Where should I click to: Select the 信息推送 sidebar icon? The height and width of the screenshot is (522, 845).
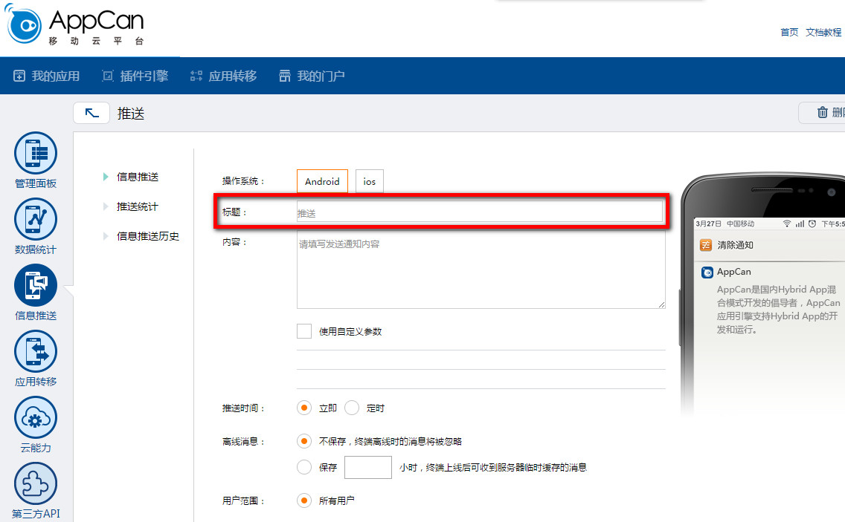(36, 285)
